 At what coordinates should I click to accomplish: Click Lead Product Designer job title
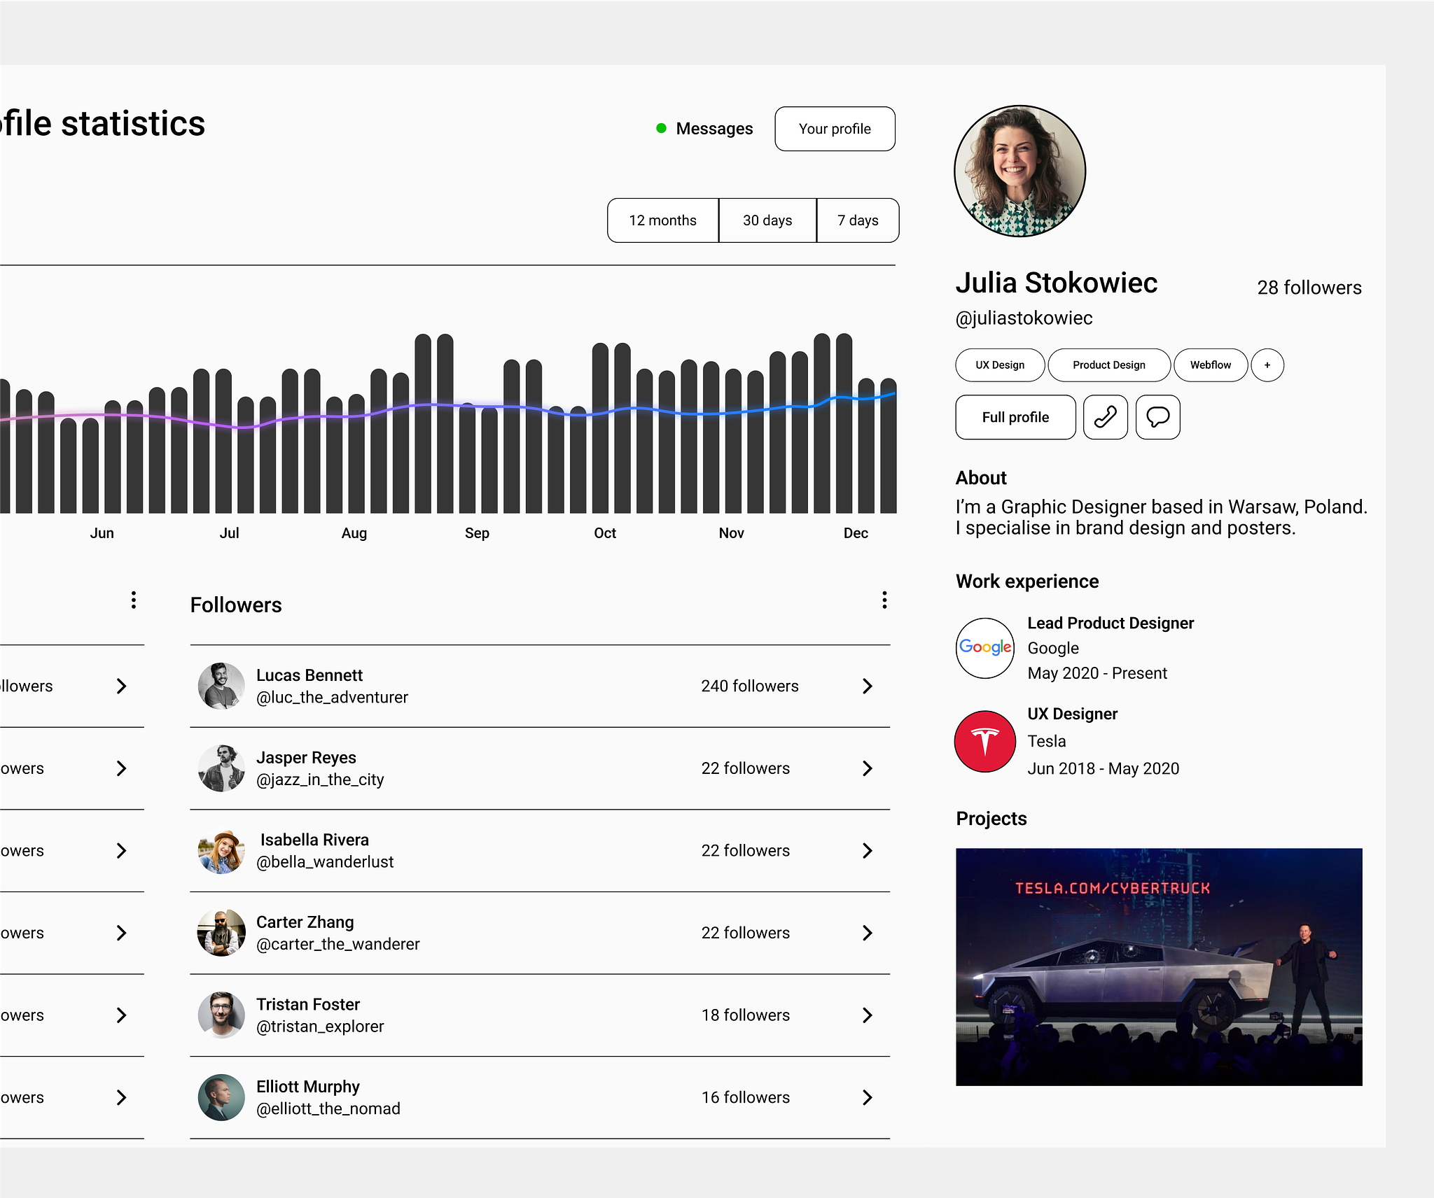[x=1111, y=623]
